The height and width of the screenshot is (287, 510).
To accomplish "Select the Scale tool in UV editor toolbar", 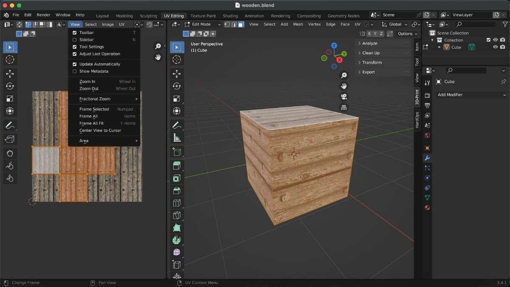I will (10, 99).
